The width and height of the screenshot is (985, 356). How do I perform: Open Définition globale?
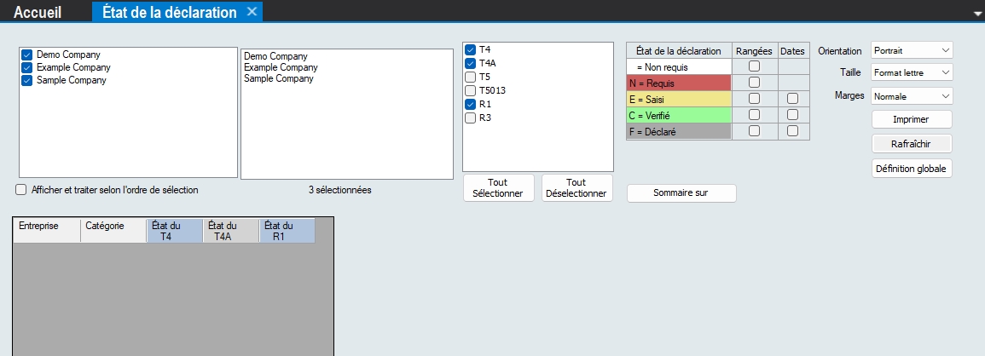(x=911, y=169)
